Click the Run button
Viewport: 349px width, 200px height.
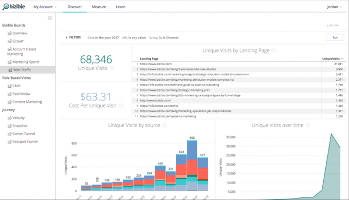pos(335,37)
